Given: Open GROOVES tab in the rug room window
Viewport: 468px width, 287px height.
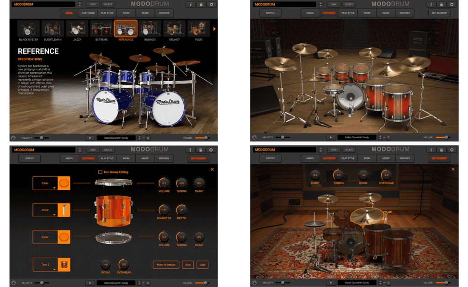Looking at the screenshot, I should pyautogui.click(x=405, y=158).
